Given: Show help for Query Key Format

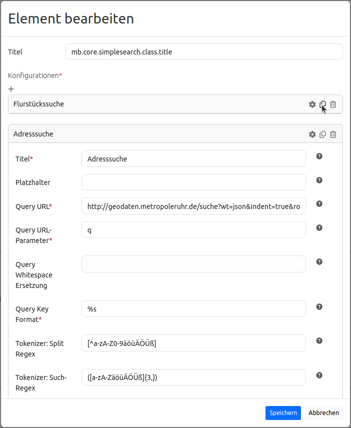Looking at the screenshot, I should click(319, 307).
